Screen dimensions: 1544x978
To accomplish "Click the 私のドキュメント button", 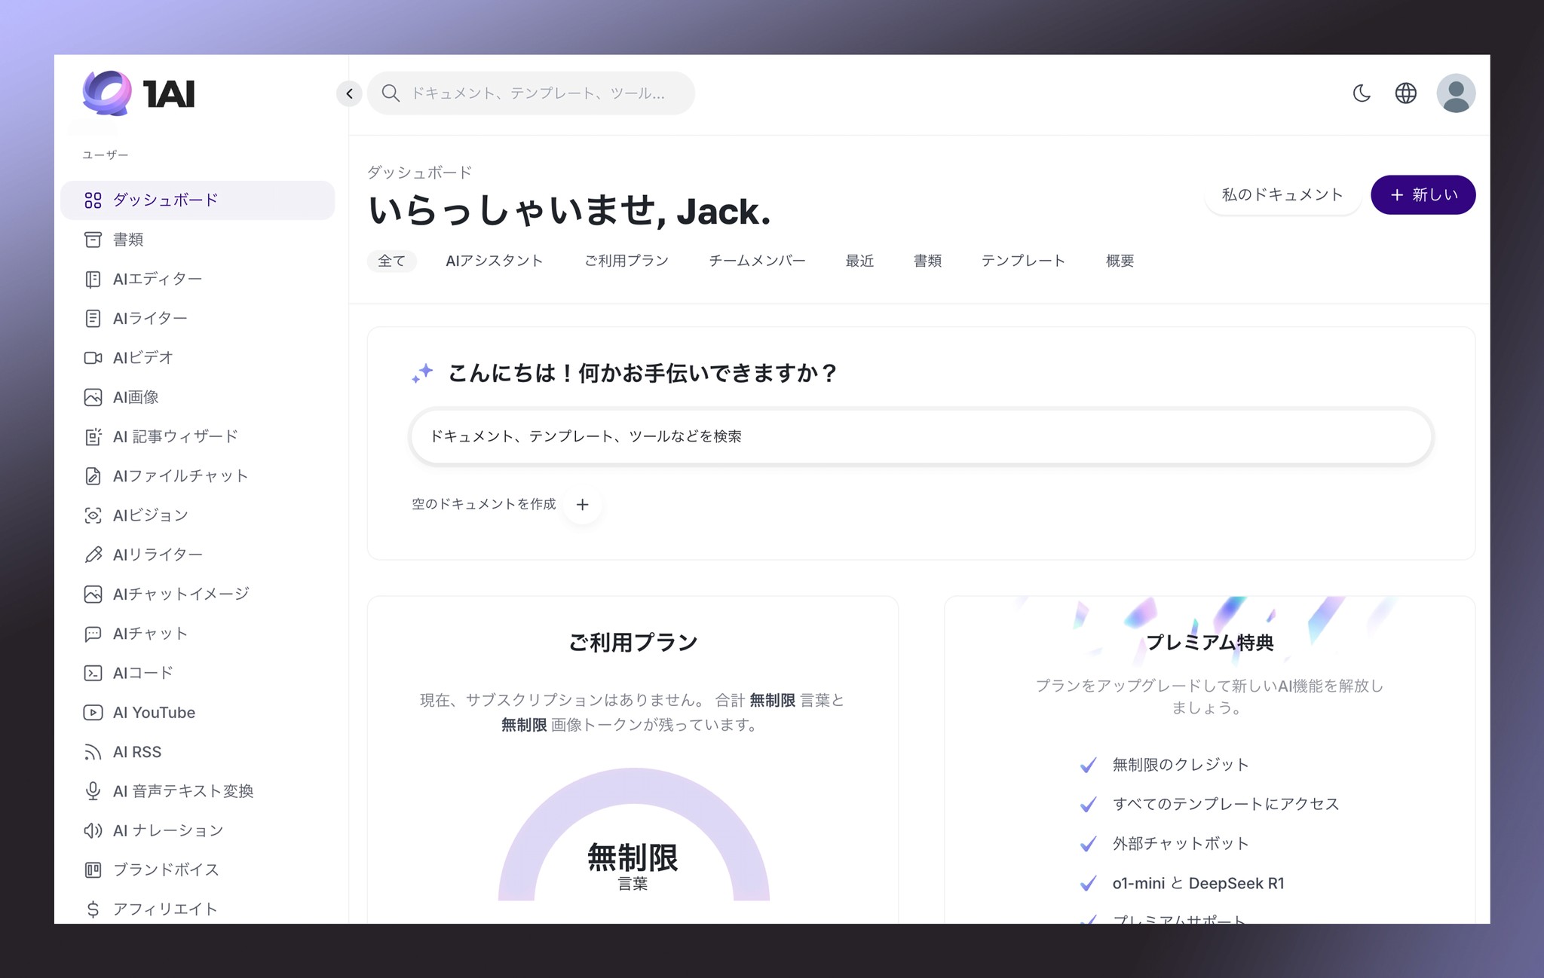I will click(x=1282, y=195).
